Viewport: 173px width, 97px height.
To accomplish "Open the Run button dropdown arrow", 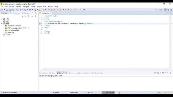I will (28, 10).
